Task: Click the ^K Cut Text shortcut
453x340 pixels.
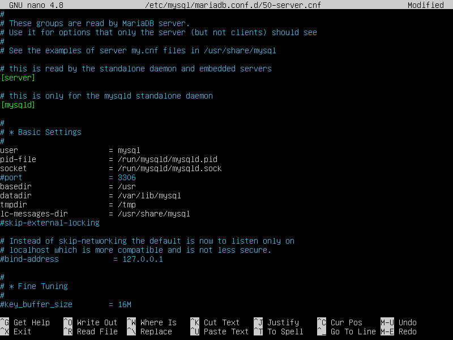Action: [215, 322]
